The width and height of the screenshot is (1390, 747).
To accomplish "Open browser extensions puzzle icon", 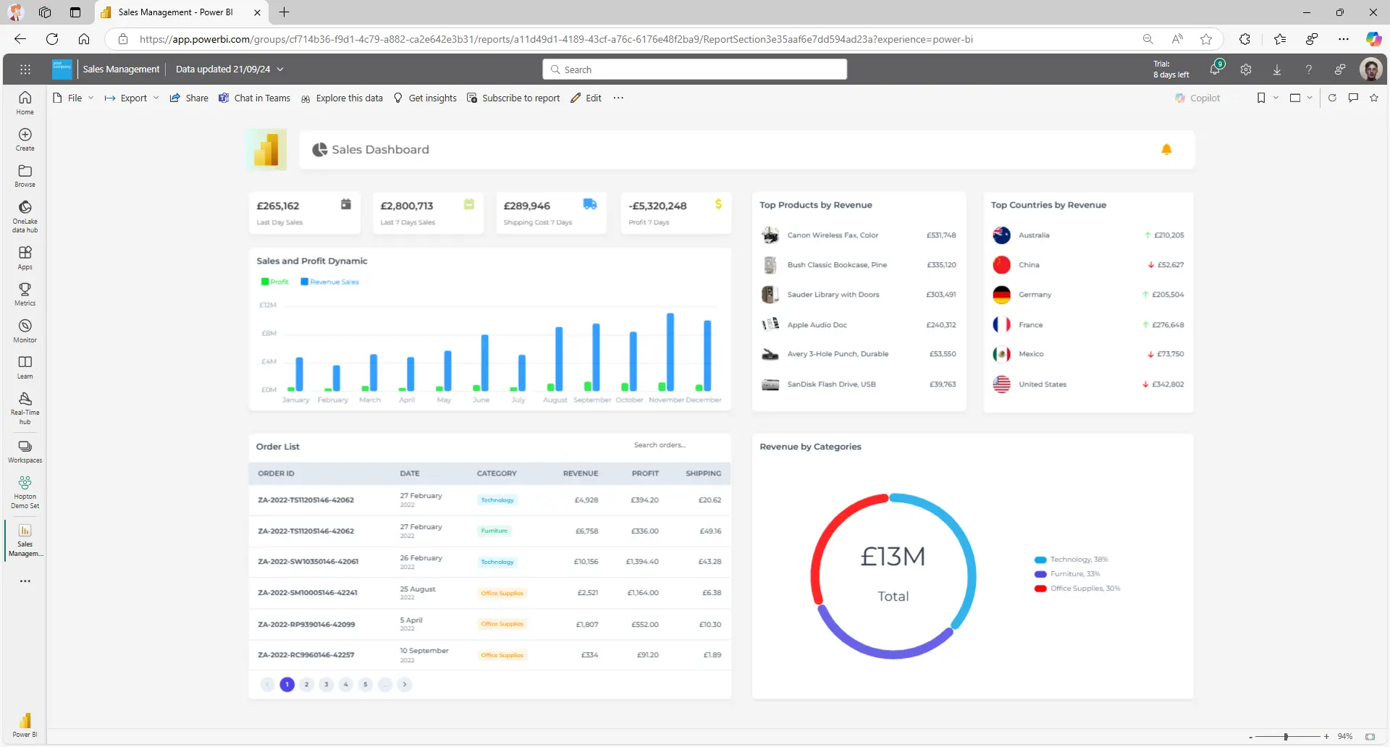I will click(1244, 39).
